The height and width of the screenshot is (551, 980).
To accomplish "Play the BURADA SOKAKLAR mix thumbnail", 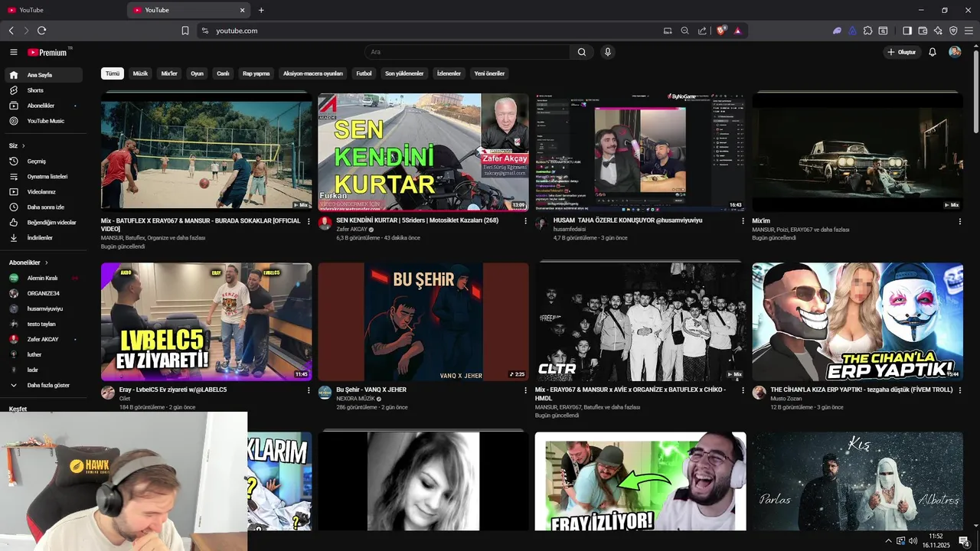I will 206,152.
